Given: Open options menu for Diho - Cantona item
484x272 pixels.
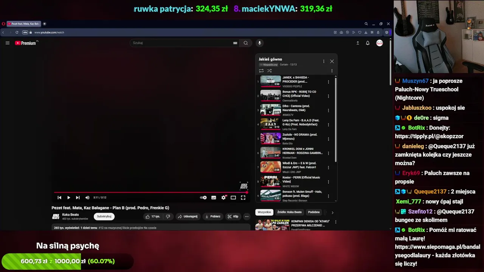Looking at the screenshot, I should pyautogui.click(x=328, y=110).
